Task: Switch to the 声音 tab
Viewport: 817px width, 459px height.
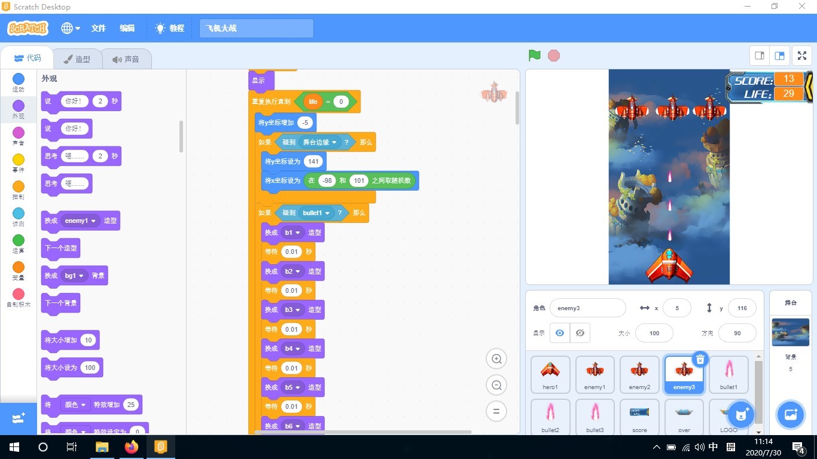Action: 126,59
